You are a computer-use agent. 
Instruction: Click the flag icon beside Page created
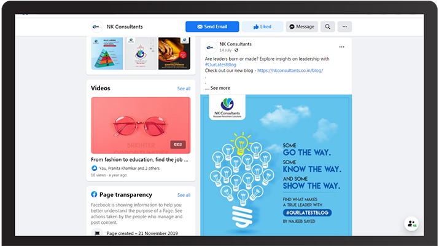coord(97,233)
